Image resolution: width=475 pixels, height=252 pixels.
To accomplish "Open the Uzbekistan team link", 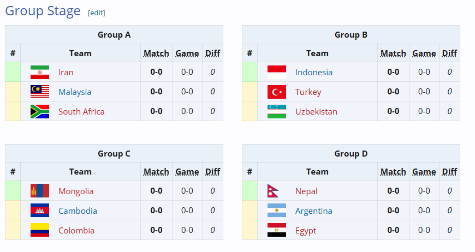I will (x=316, y=111).
